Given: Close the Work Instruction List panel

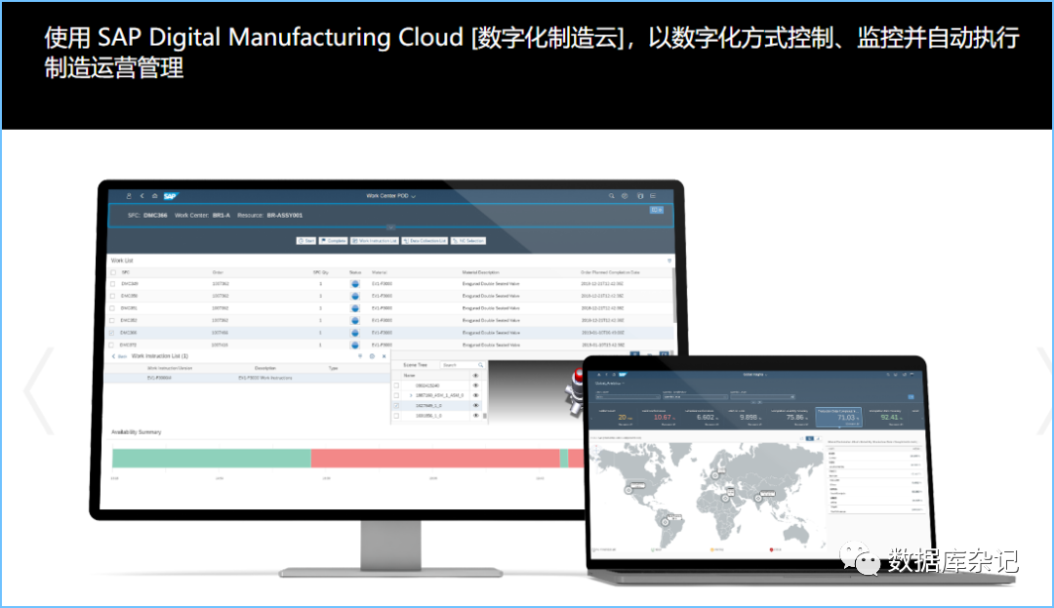Looking at the screenshot, I should click(384, 356).
